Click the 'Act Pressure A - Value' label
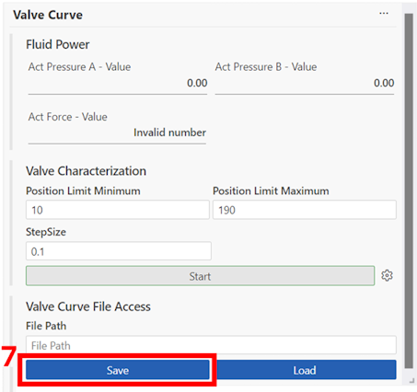The width and height of the screenshot is (417, 392). tap(79, 66)
